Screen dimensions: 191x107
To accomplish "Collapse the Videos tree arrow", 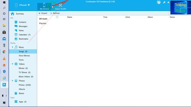I will 13,64.
